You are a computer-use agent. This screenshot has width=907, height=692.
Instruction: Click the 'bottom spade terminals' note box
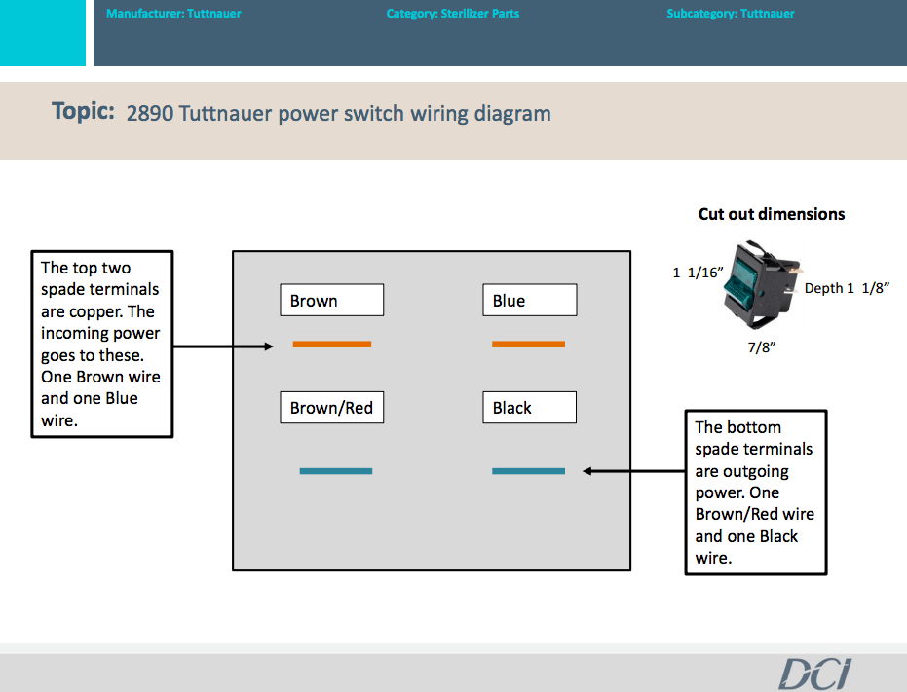click(756, 492)
